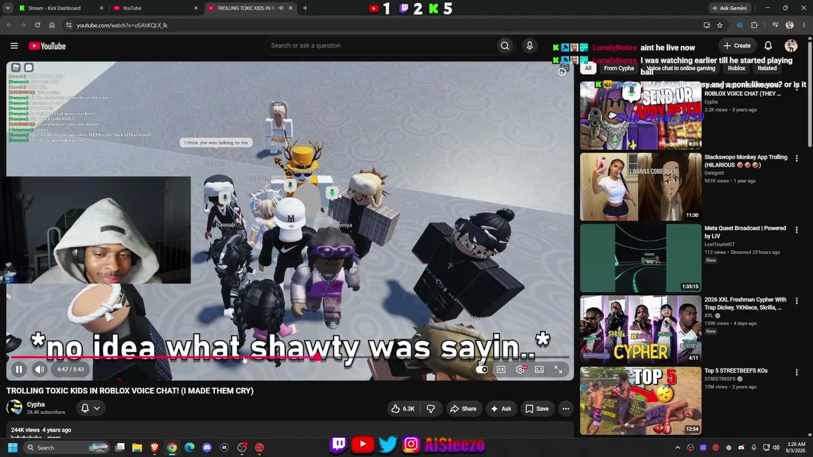
Task: Go back to the previous page
Action: 9,25
